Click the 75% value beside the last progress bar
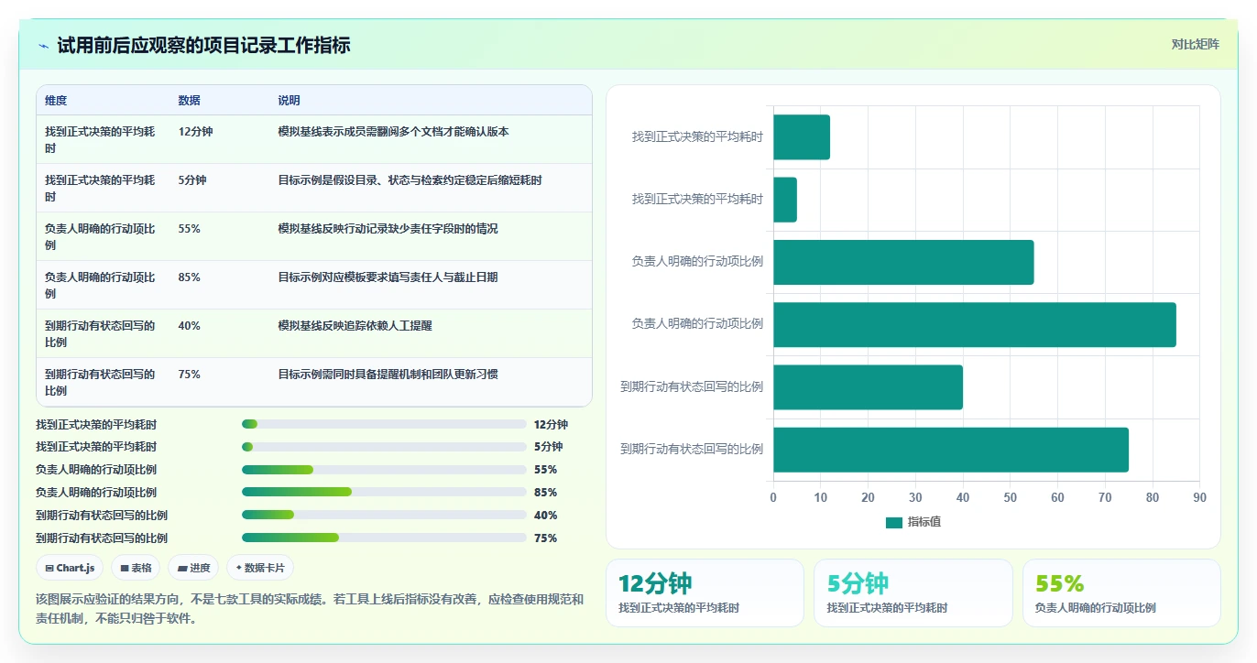 [x=545, y=538]
